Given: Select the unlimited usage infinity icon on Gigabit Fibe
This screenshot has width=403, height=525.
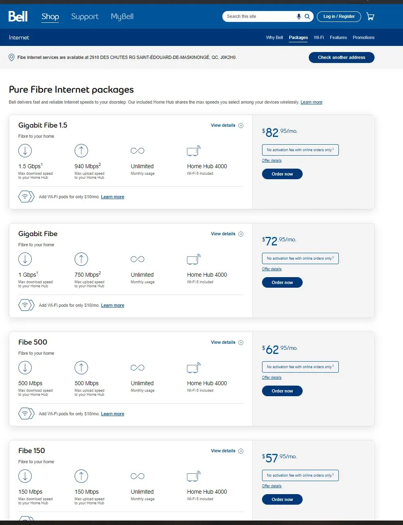Looking at the screenshot, I should pyautogui.click(x=137, y=259).
